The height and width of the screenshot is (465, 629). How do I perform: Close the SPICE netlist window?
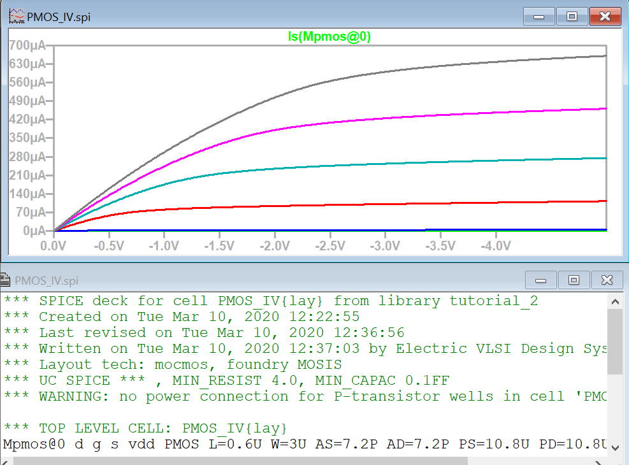606,280
